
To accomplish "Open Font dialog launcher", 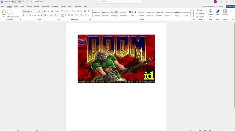I will [59, 19].
